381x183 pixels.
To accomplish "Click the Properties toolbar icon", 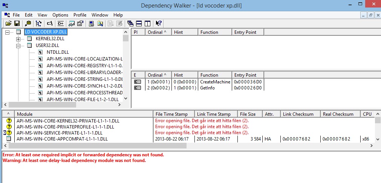I will point(80,23).
